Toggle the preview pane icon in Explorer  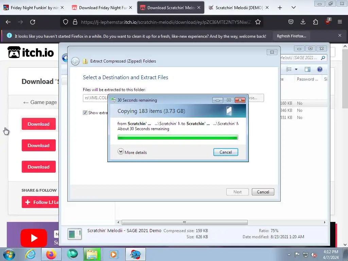tap(307, 69)
